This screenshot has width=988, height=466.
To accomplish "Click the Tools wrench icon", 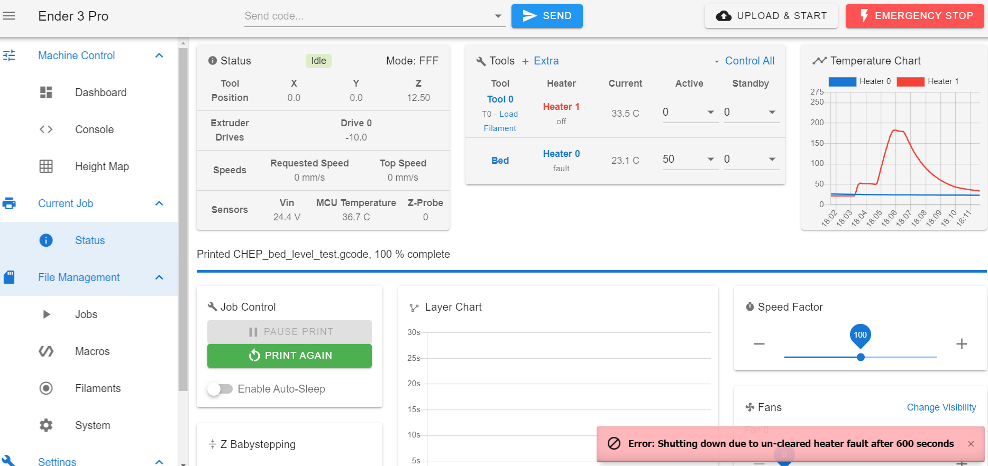I will point(481,61).
